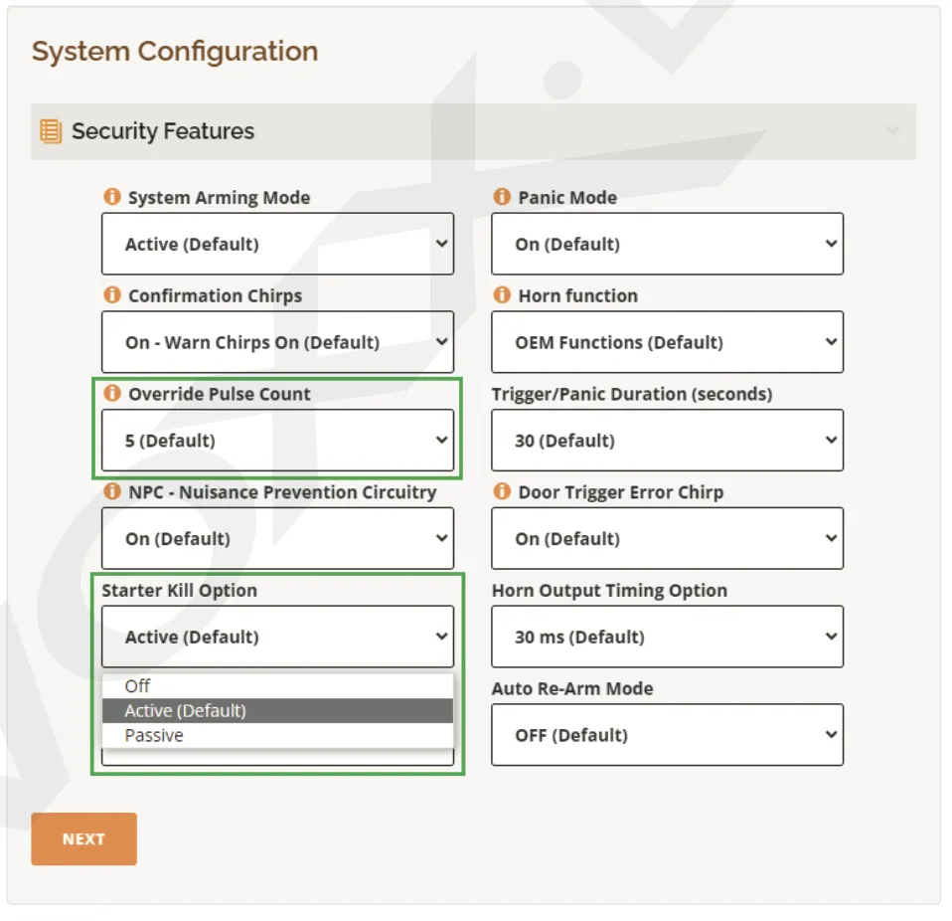The image size is (952, 921).
Task: Click info icon next to Panic Mode
Action: (502, 197)
